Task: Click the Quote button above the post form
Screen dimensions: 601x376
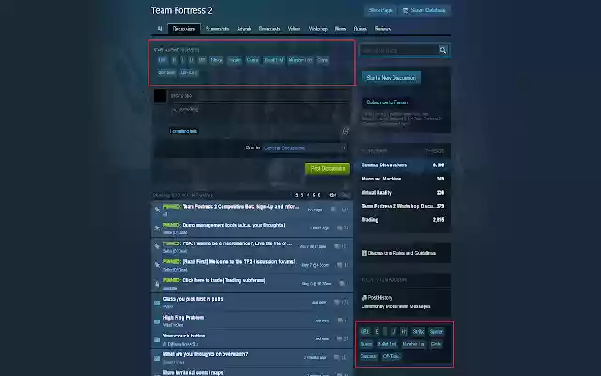Action: tap(253, 60)
